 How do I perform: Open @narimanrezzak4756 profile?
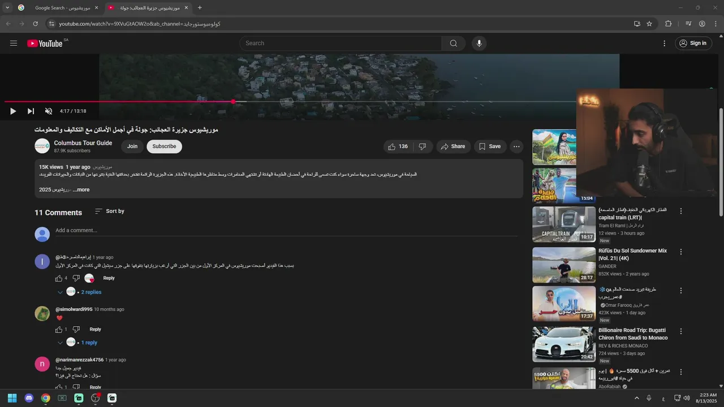pos(79,360)
